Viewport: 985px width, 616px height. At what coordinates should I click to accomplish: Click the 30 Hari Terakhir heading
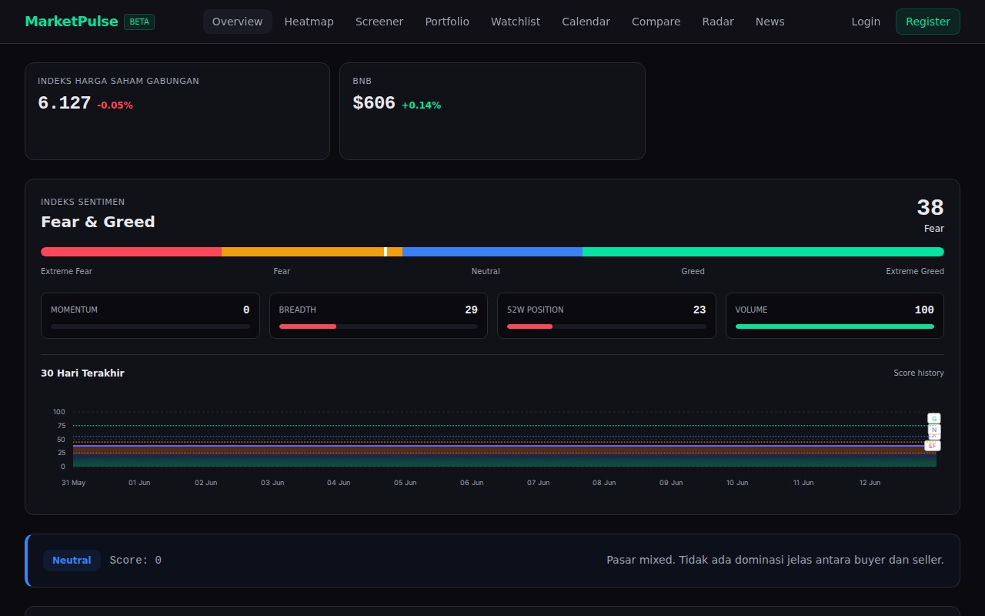coord(82,373)
